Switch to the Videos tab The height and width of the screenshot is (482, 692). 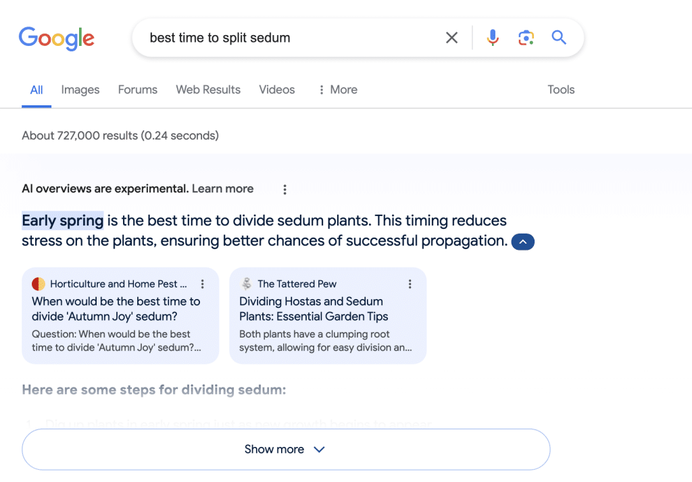point(276,90)
